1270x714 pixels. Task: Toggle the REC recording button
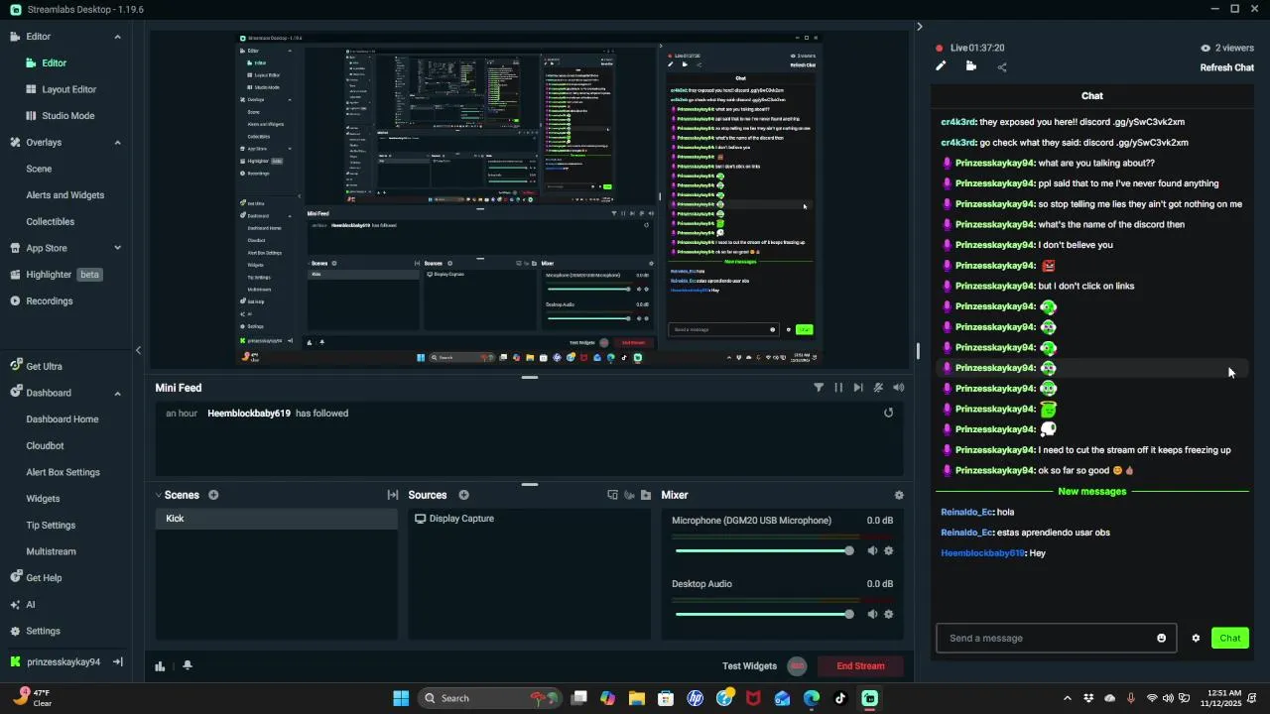797,666
